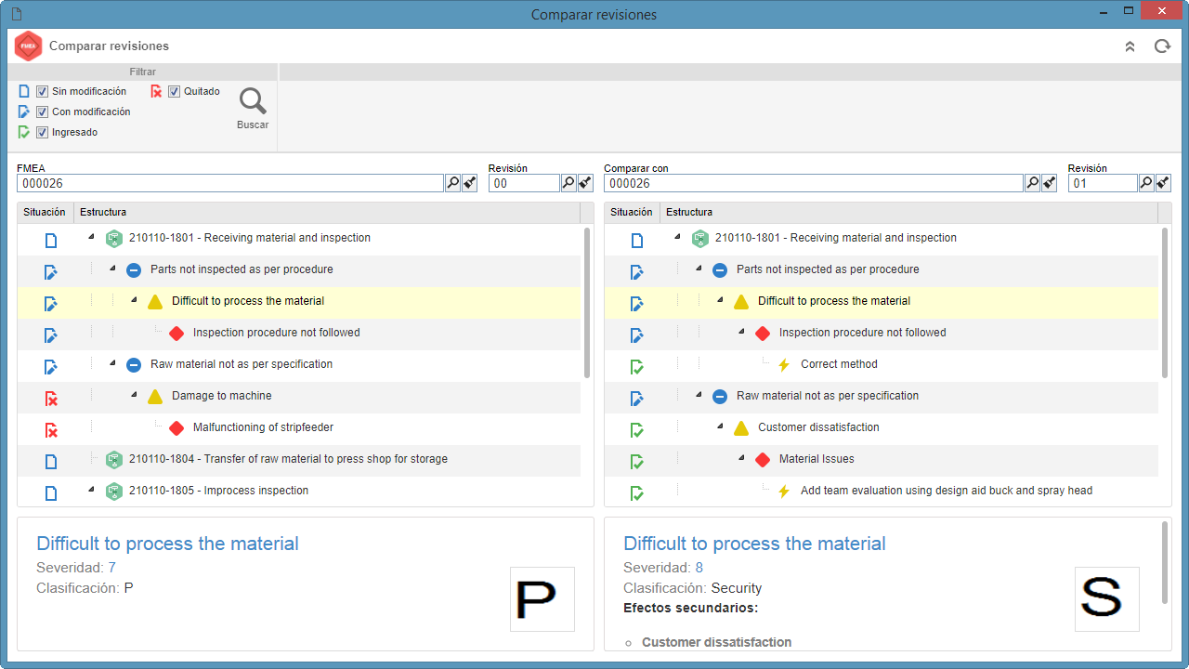Click the P classification thumbnail
Viewport: 1189px width, 669px height.
click(x=542, y=599)
